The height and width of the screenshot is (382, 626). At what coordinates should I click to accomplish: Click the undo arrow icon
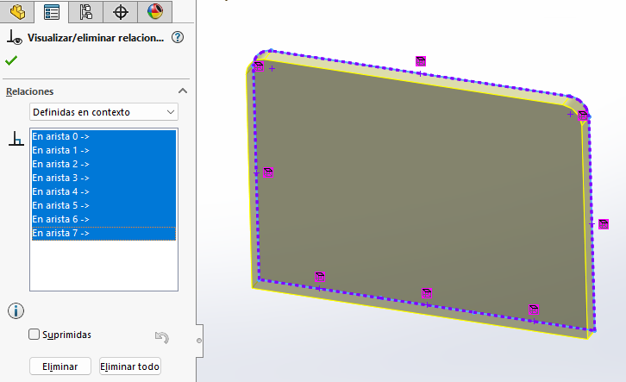(162, 338)
